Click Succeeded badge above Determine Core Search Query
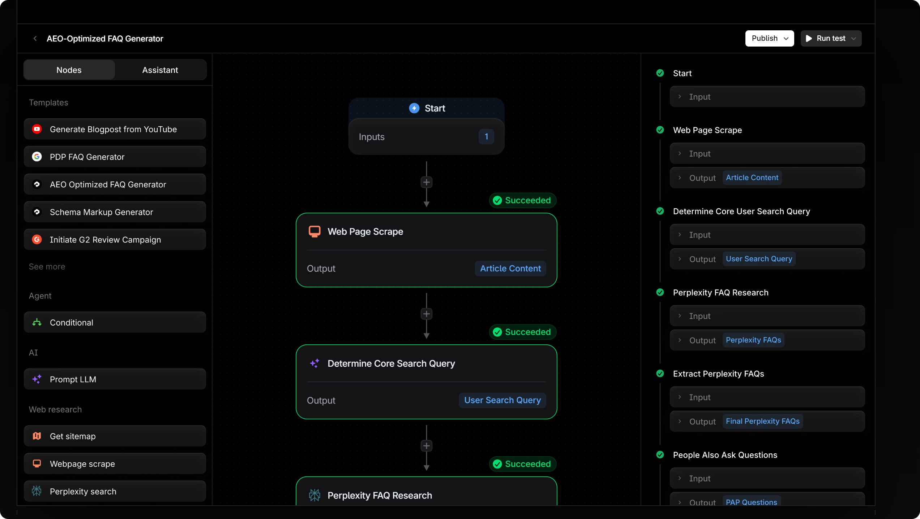Screen dimensions: 920x519 523,332
